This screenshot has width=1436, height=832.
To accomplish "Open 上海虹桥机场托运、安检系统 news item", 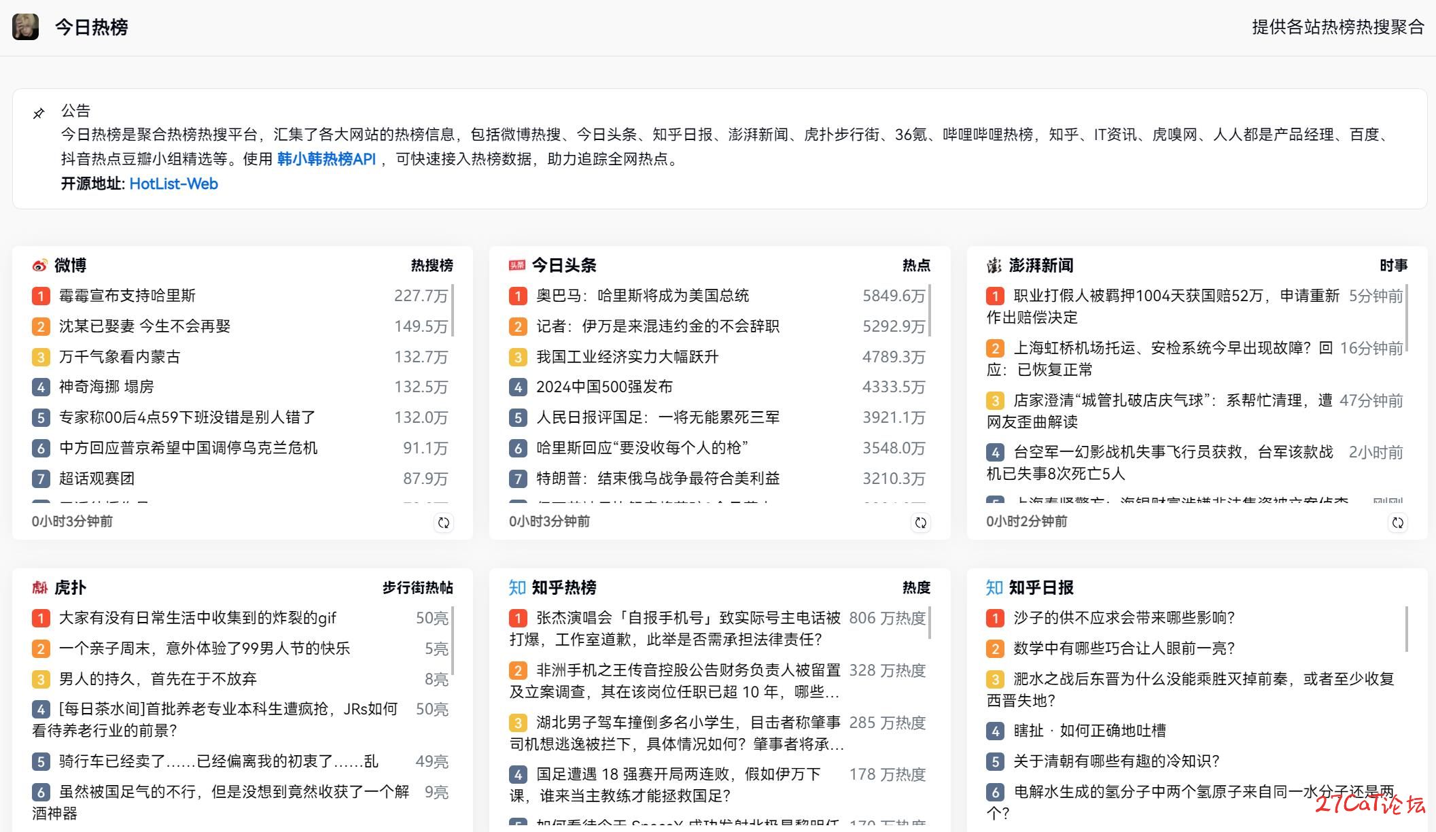I will (1160, 359).
